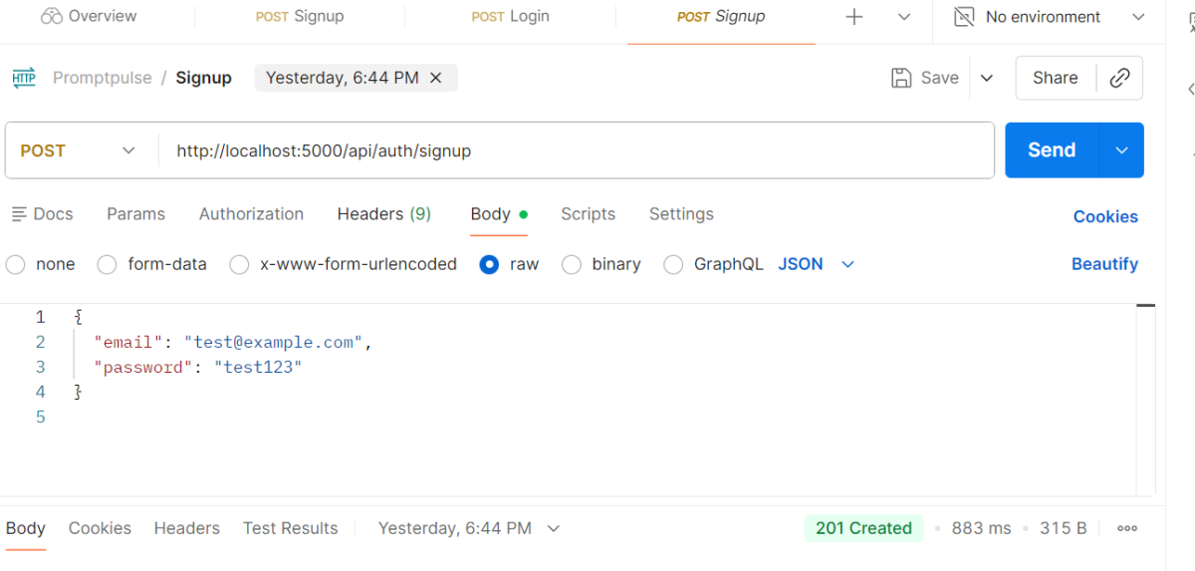Click the Save disk icon
This screenshot has width=1195, height=571.
(901, 78)
